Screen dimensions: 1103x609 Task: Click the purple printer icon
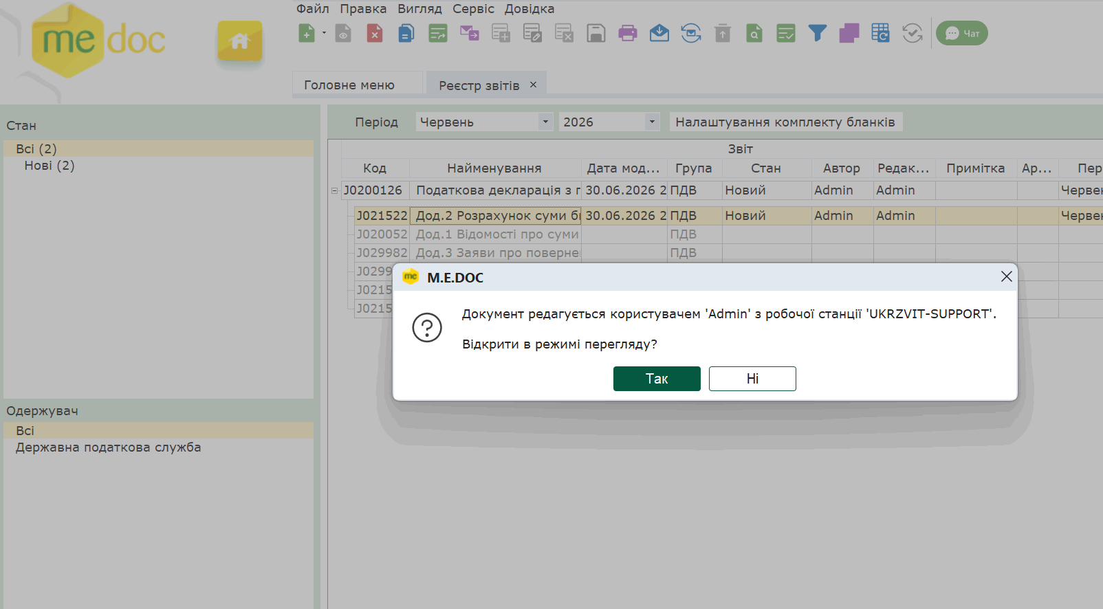[x=628, y=33]
